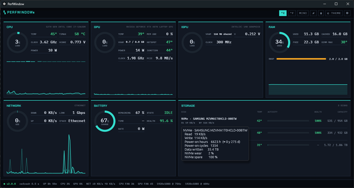Screen dimensions: 354x188
Task: Click the IGPU load gauge
Action: (192, 42)
